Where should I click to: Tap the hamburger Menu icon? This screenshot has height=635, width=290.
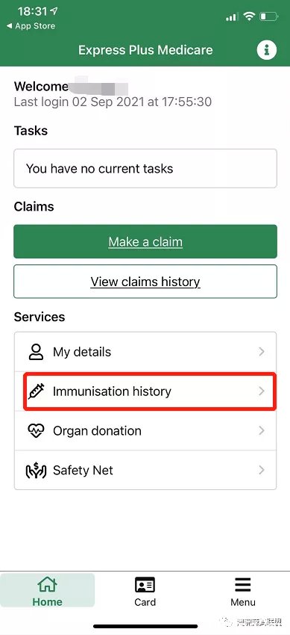[x=243, y=585]
